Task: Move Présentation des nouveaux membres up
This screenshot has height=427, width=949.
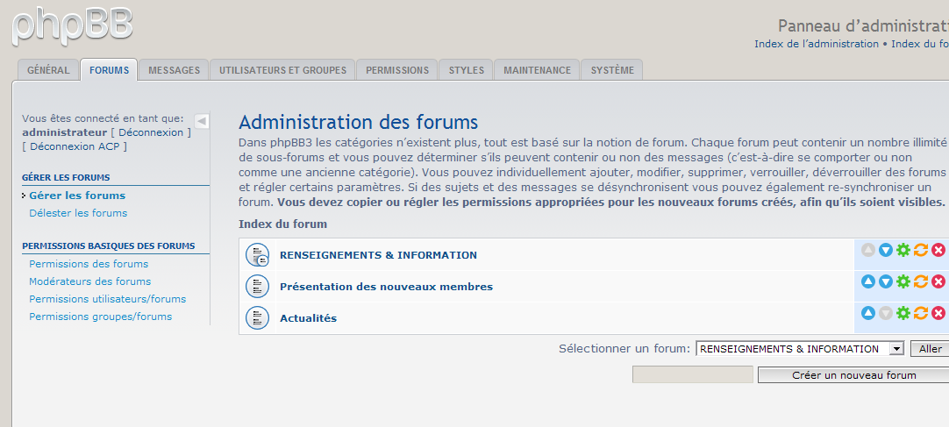Action: 868,281
